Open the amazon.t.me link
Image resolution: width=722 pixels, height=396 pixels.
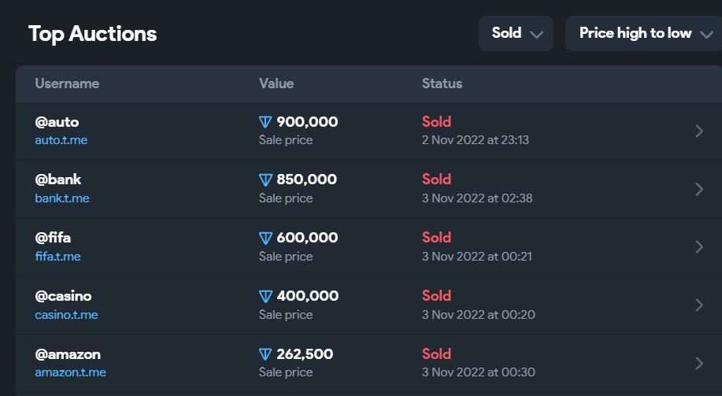tap(70, 372)
